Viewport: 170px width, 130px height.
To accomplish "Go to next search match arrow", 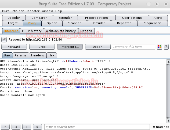I will [37, 127].
